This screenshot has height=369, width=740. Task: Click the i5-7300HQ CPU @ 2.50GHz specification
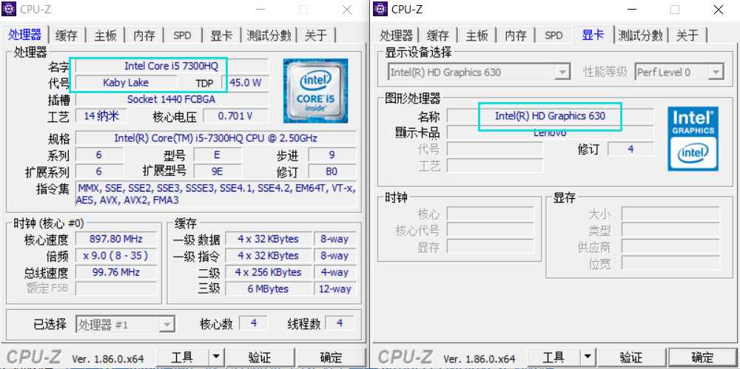tap(215, 138)
